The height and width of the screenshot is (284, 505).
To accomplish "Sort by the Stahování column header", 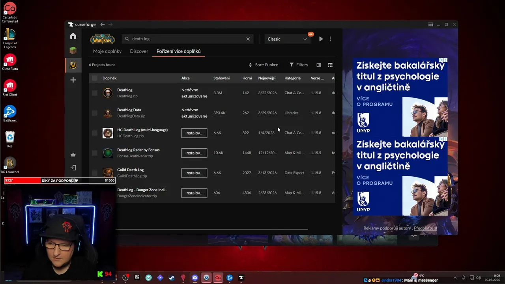I will (222, 78).
